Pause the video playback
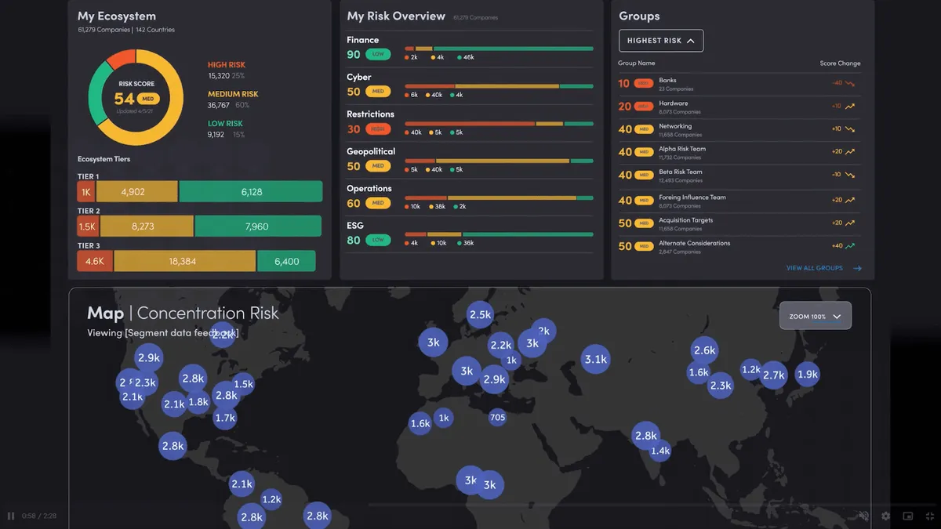 (11, 516)
